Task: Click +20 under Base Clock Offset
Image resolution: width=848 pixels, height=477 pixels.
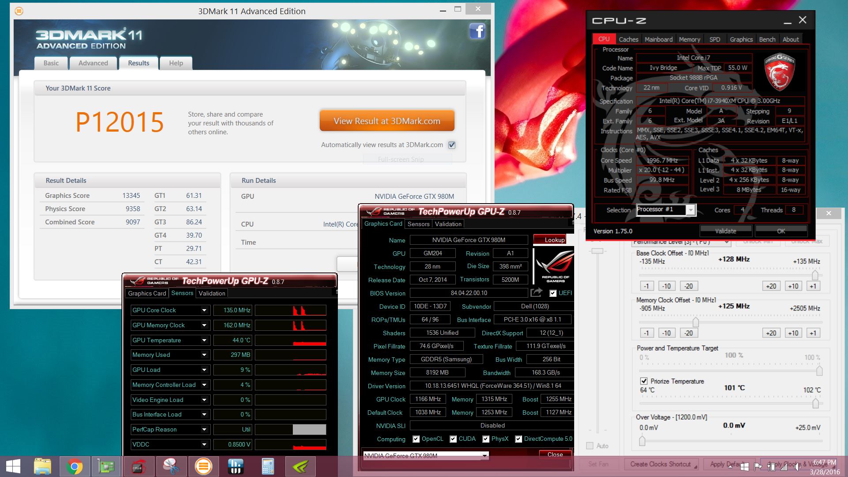Action: (771, 286)
